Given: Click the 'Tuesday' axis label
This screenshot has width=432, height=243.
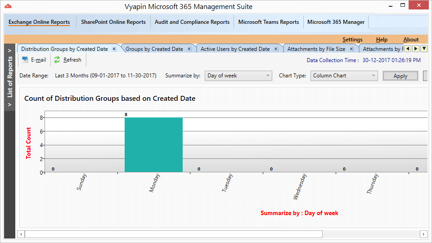Looking at the screenshot, I should (227, 182).
